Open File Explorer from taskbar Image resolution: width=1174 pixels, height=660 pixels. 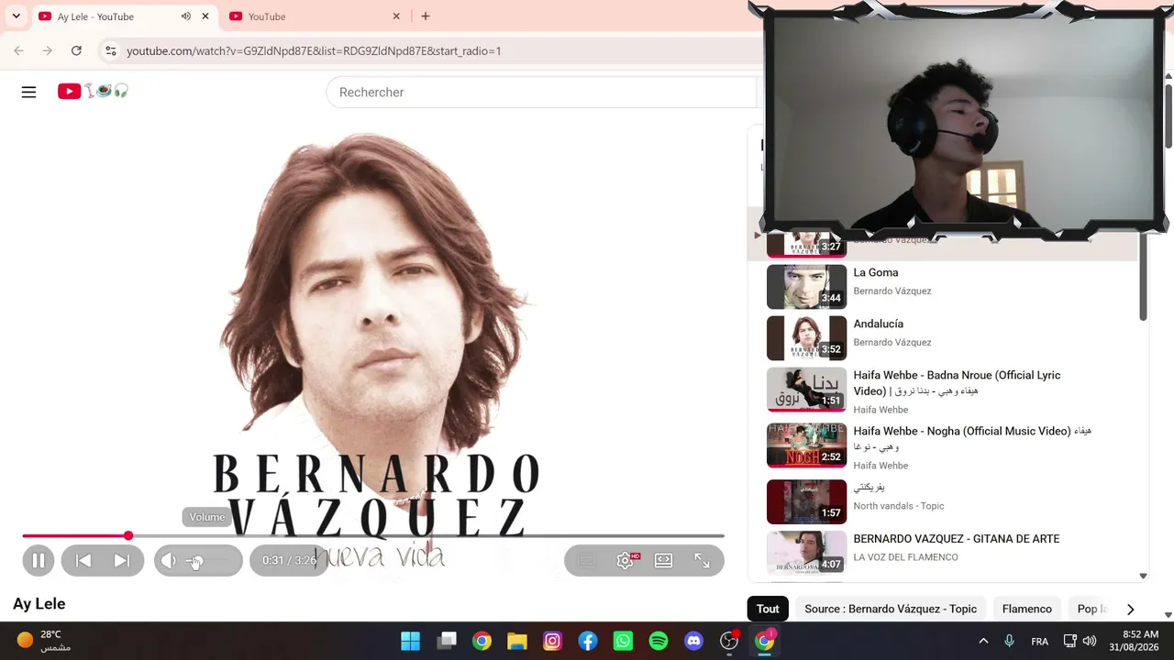point(517,641)
